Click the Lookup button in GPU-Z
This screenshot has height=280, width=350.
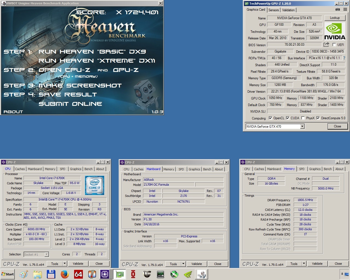[335, 18]
